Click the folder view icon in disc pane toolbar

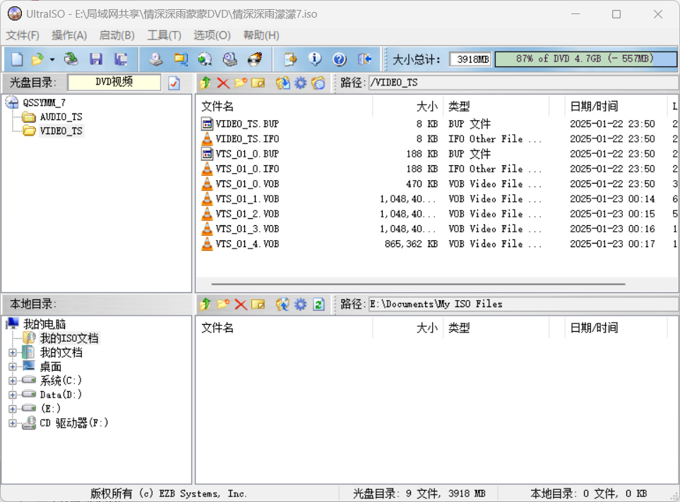click(x=318, y=83)
